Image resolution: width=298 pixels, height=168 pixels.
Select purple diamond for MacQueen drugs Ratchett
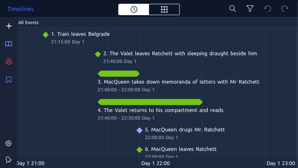(x=139, y=130)
